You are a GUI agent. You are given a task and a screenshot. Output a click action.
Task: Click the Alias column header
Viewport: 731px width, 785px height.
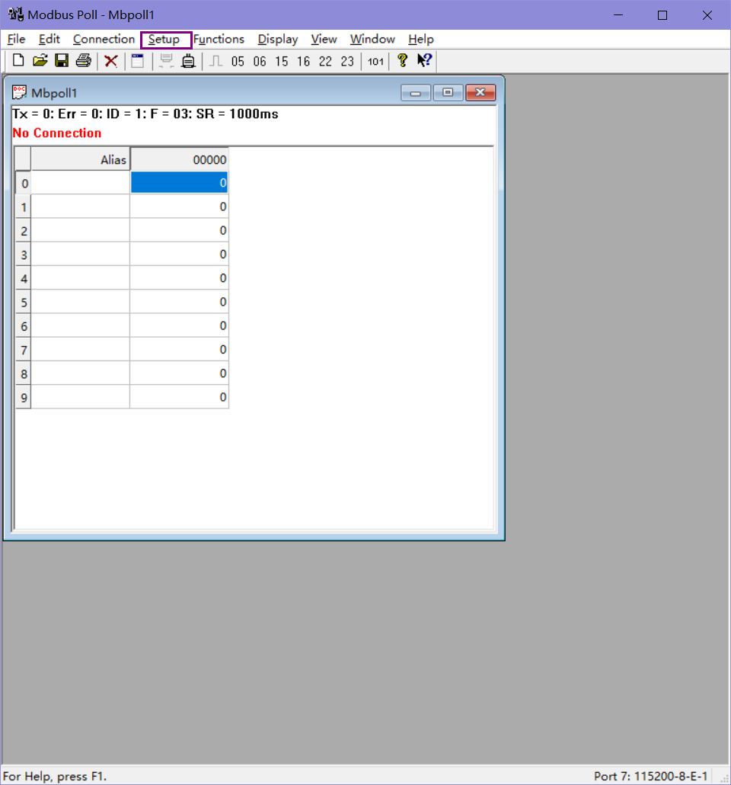click(x=81, y=160)
